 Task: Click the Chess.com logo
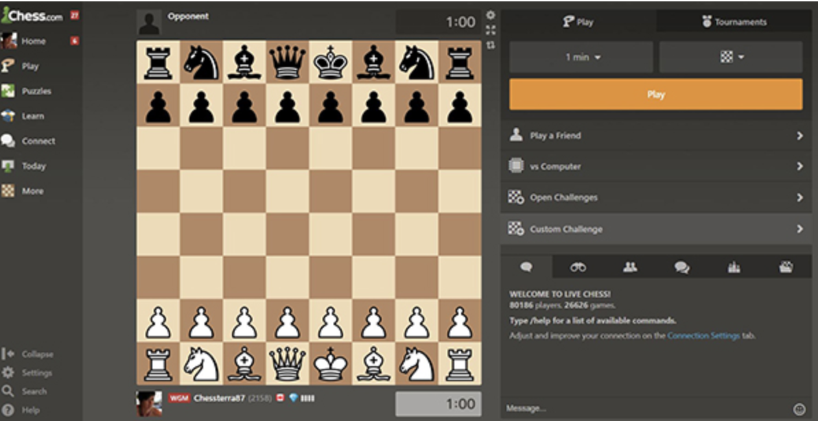point(33,16)
